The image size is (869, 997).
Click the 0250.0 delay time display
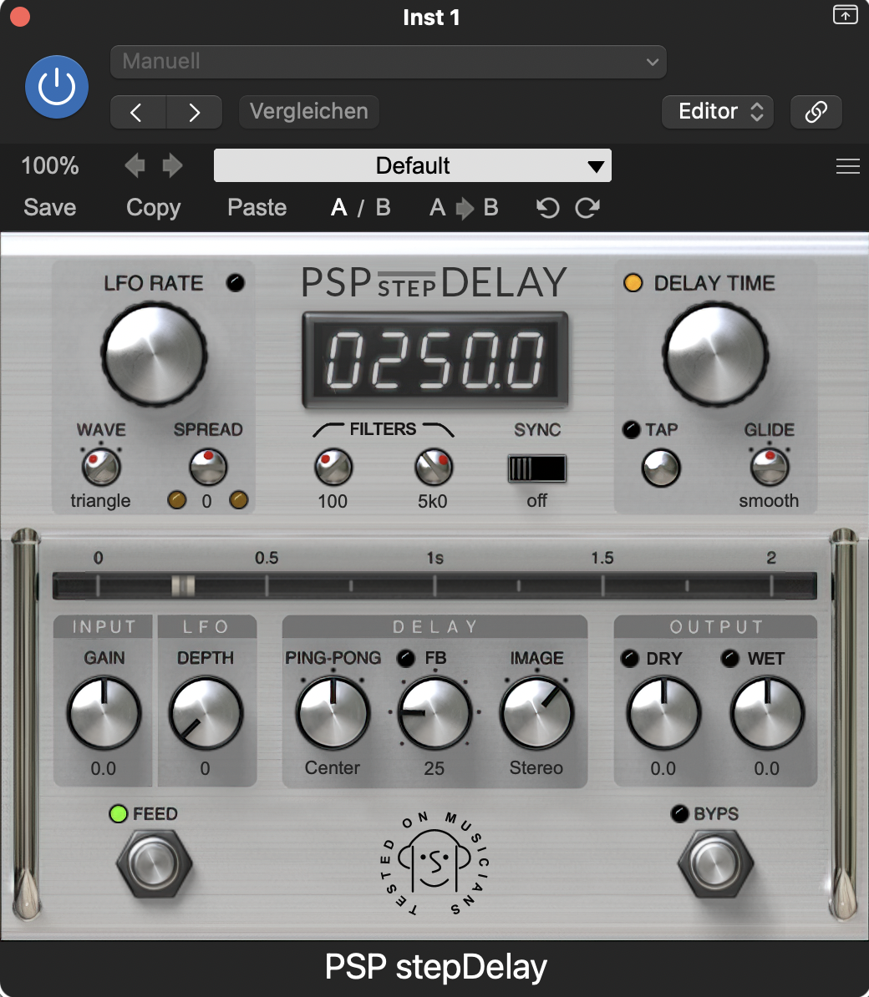[x=435, y=360]
